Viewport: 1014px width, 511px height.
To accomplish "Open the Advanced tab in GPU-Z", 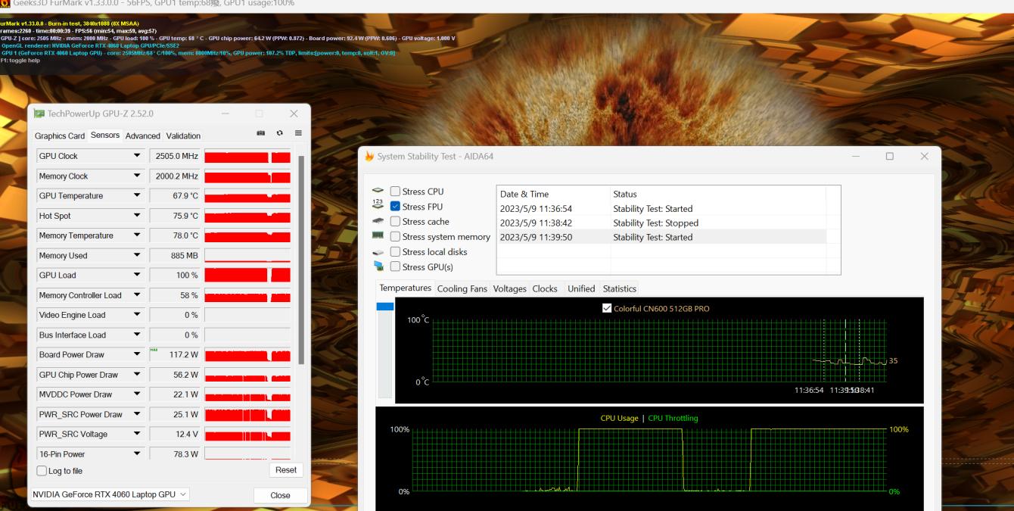I will click(143, 136).
